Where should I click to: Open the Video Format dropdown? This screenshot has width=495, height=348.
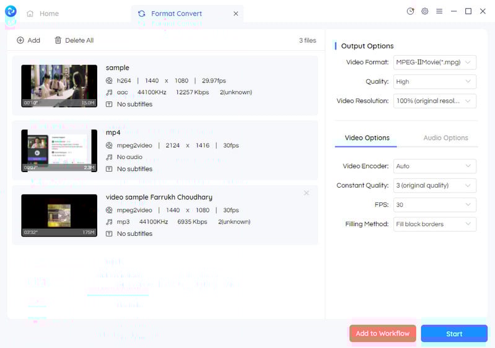tap(435, 62)
